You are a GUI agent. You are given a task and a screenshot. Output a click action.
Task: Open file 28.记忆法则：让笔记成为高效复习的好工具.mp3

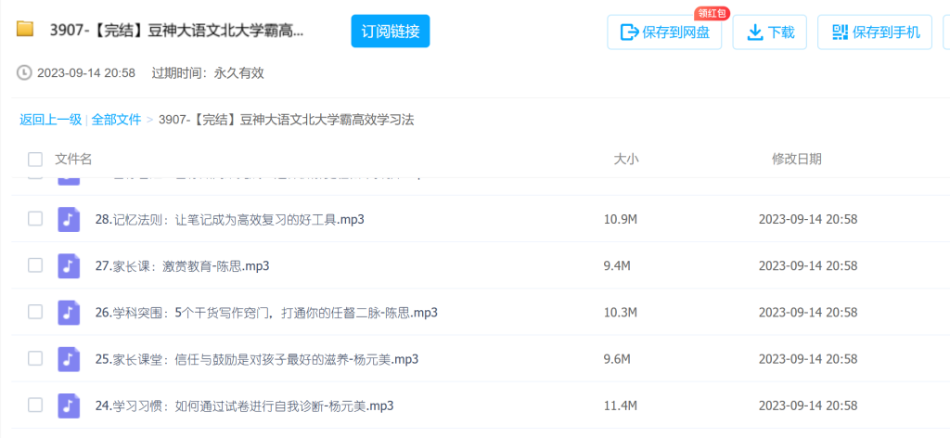230,219
